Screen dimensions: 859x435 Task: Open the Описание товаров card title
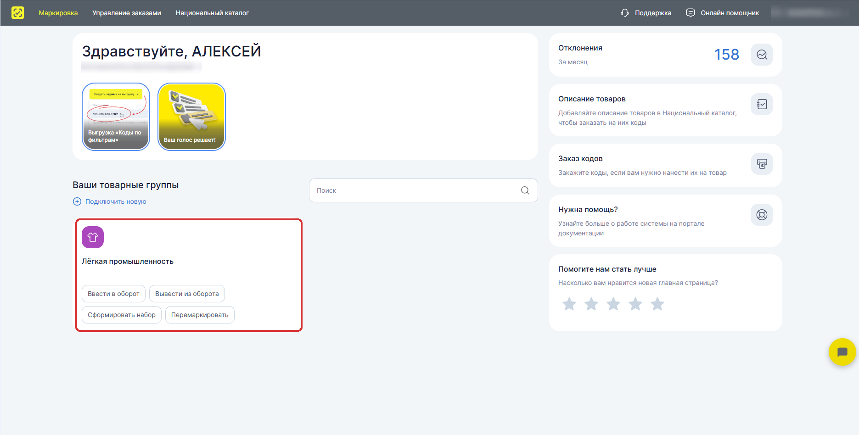point(592,99)
